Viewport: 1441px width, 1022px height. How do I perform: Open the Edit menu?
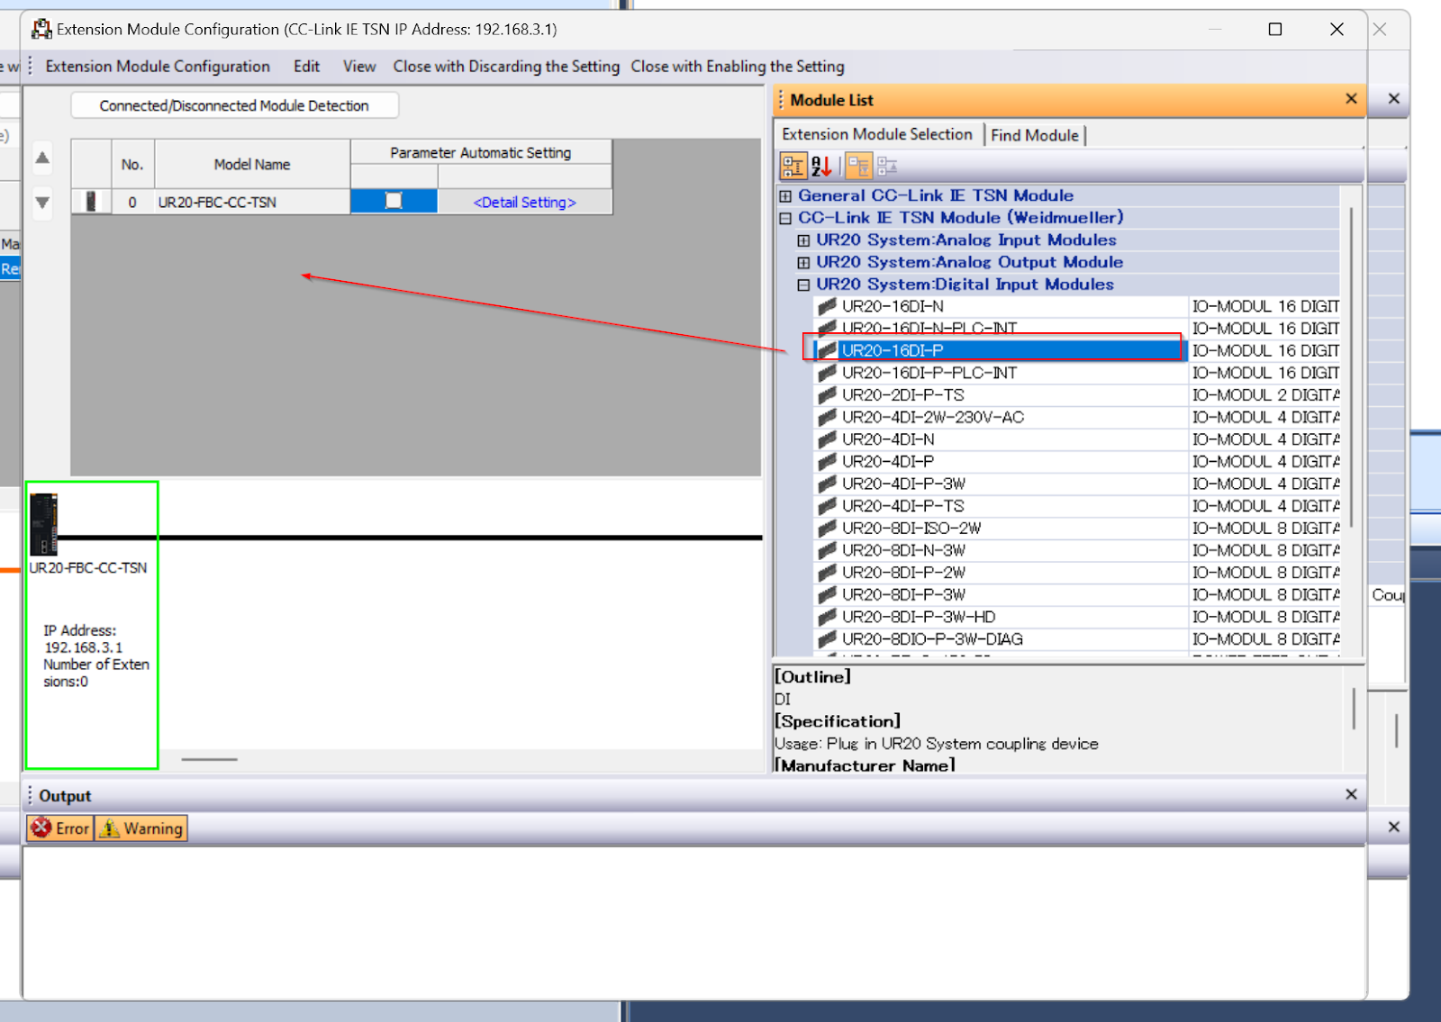(306, 67)
